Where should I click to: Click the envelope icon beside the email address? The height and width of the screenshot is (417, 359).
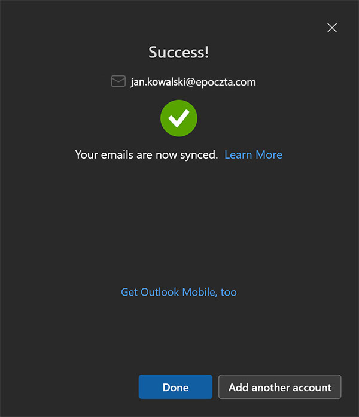click(x=118, y=81)
